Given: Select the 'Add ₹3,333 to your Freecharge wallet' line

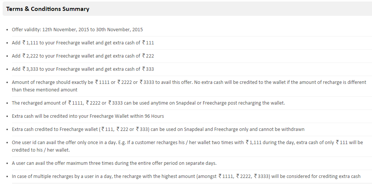Looking at the screenshot, I should (83, 69).
